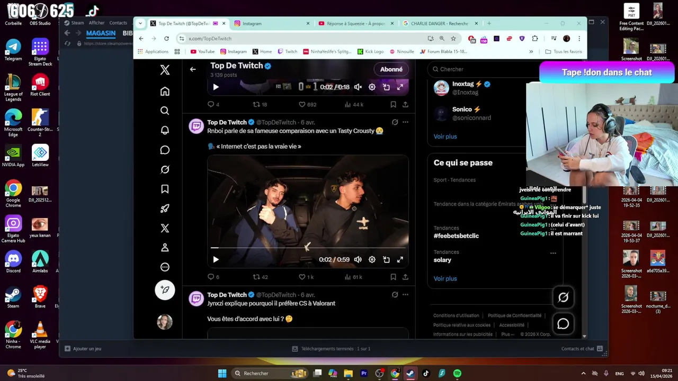Toggle the Abonné follow button
This screenshot has width=678, height=381.
pos(391,69)
